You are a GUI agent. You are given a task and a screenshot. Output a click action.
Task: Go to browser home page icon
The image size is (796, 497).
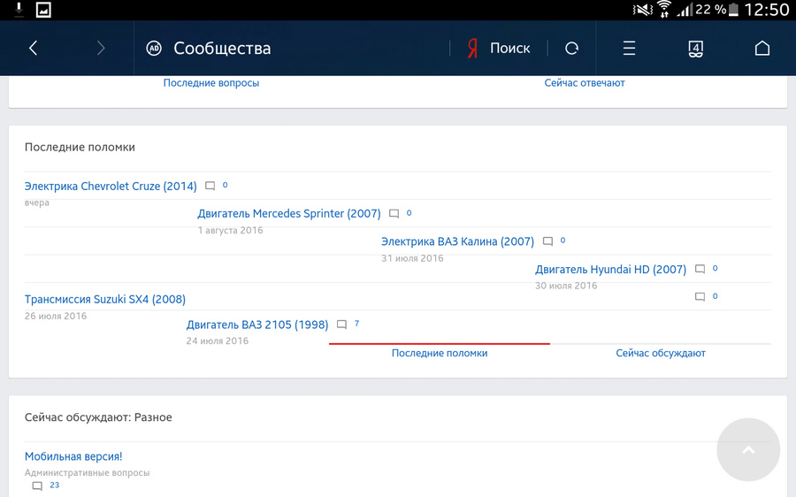click(x=762, y=49)
